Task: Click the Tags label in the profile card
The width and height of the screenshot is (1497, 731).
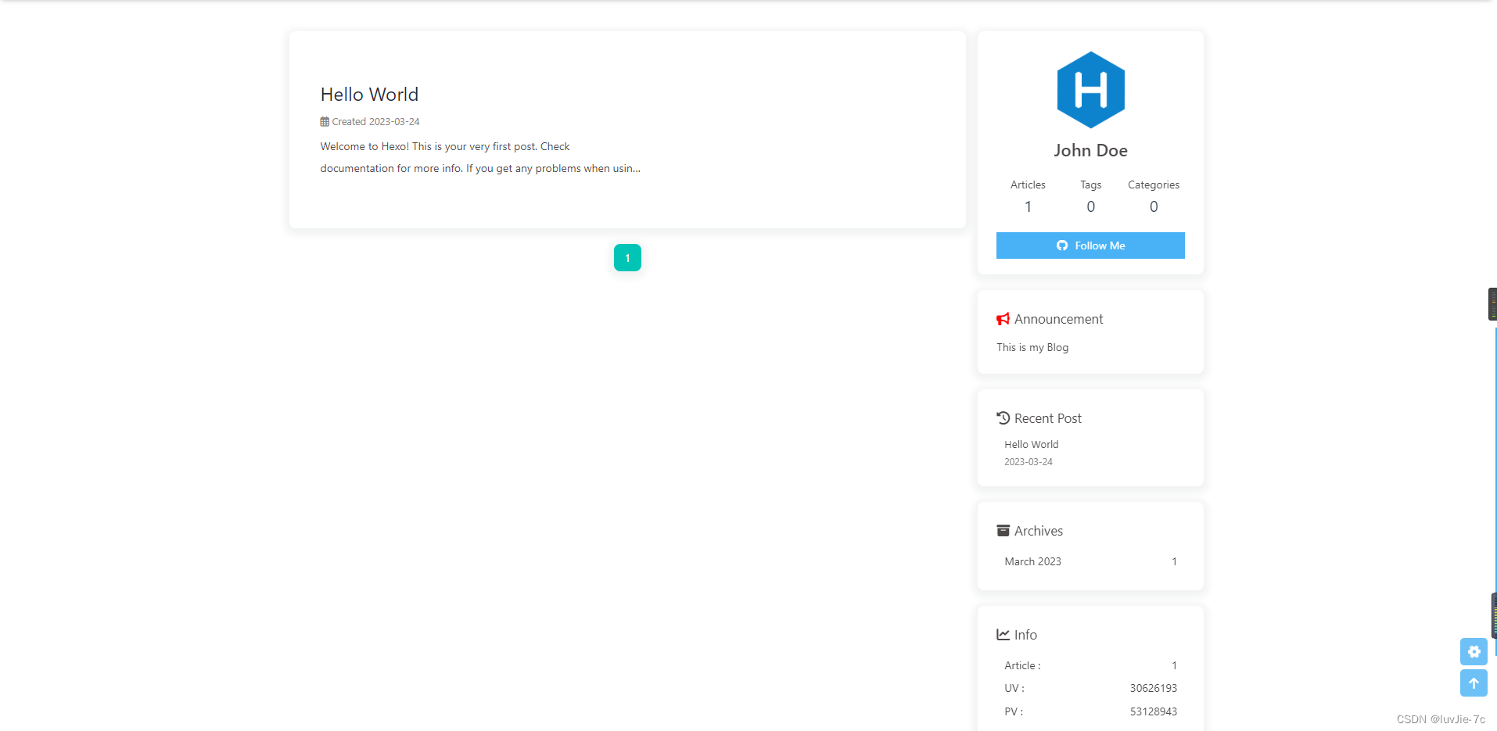Action: click(x=1090, y=185)
